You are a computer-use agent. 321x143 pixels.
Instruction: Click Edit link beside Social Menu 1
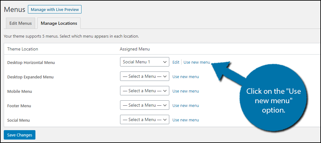[176, 62]
